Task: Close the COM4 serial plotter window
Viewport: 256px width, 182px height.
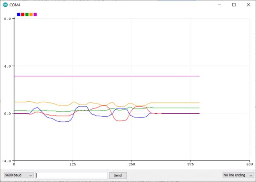Action: tap(248, 5)
